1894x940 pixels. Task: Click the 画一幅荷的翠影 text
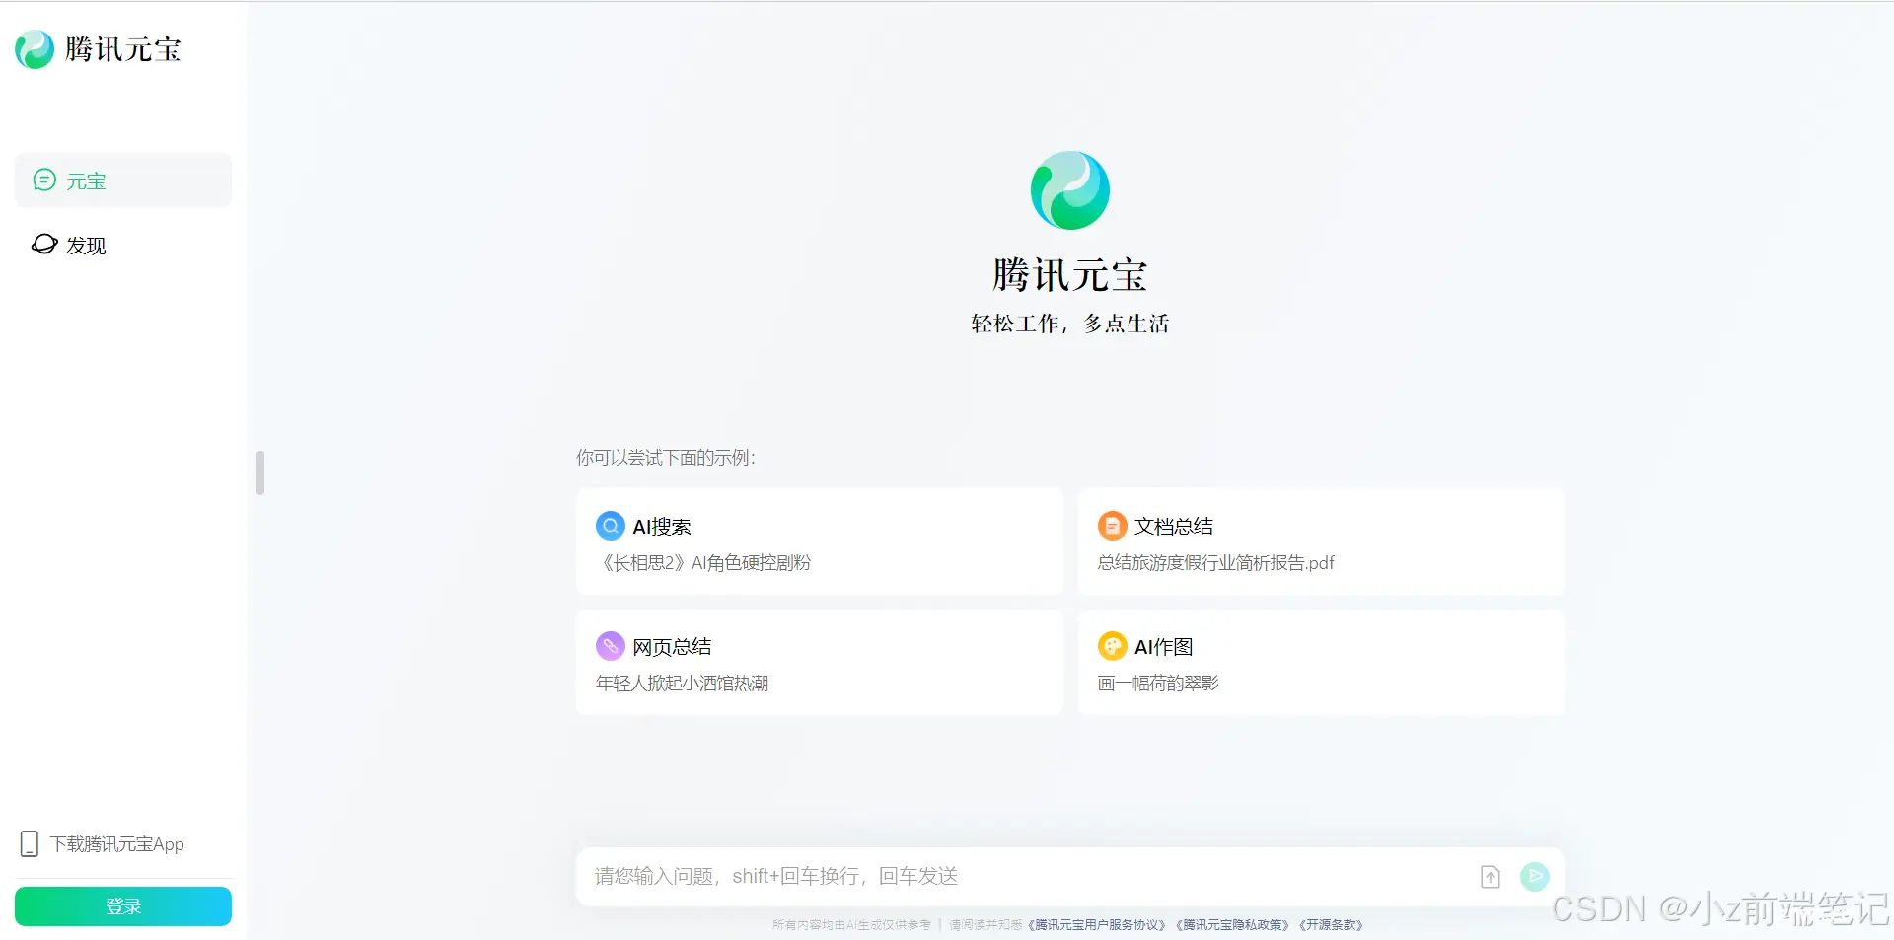click(x=1158, y=684)
